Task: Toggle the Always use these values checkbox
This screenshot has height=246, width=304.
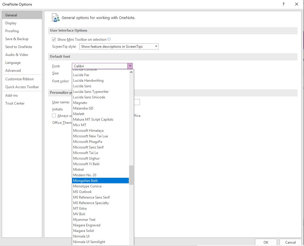Action: [x=54, y=116]
